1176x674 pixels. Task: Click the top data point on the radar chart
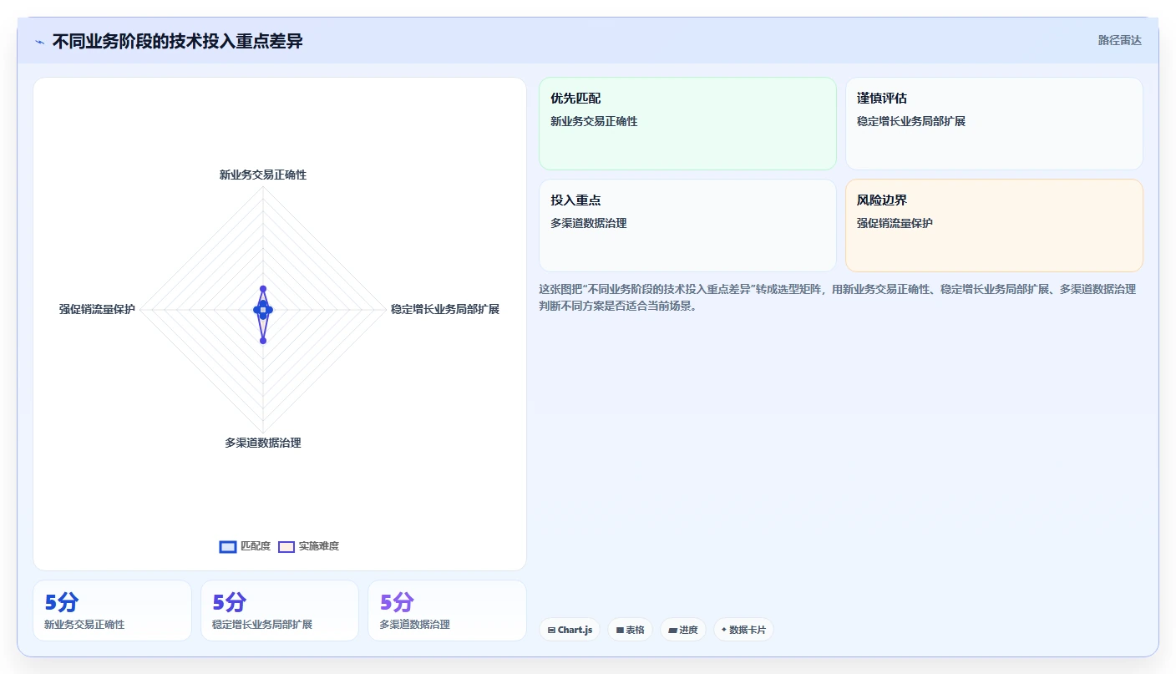click(263, 289)
